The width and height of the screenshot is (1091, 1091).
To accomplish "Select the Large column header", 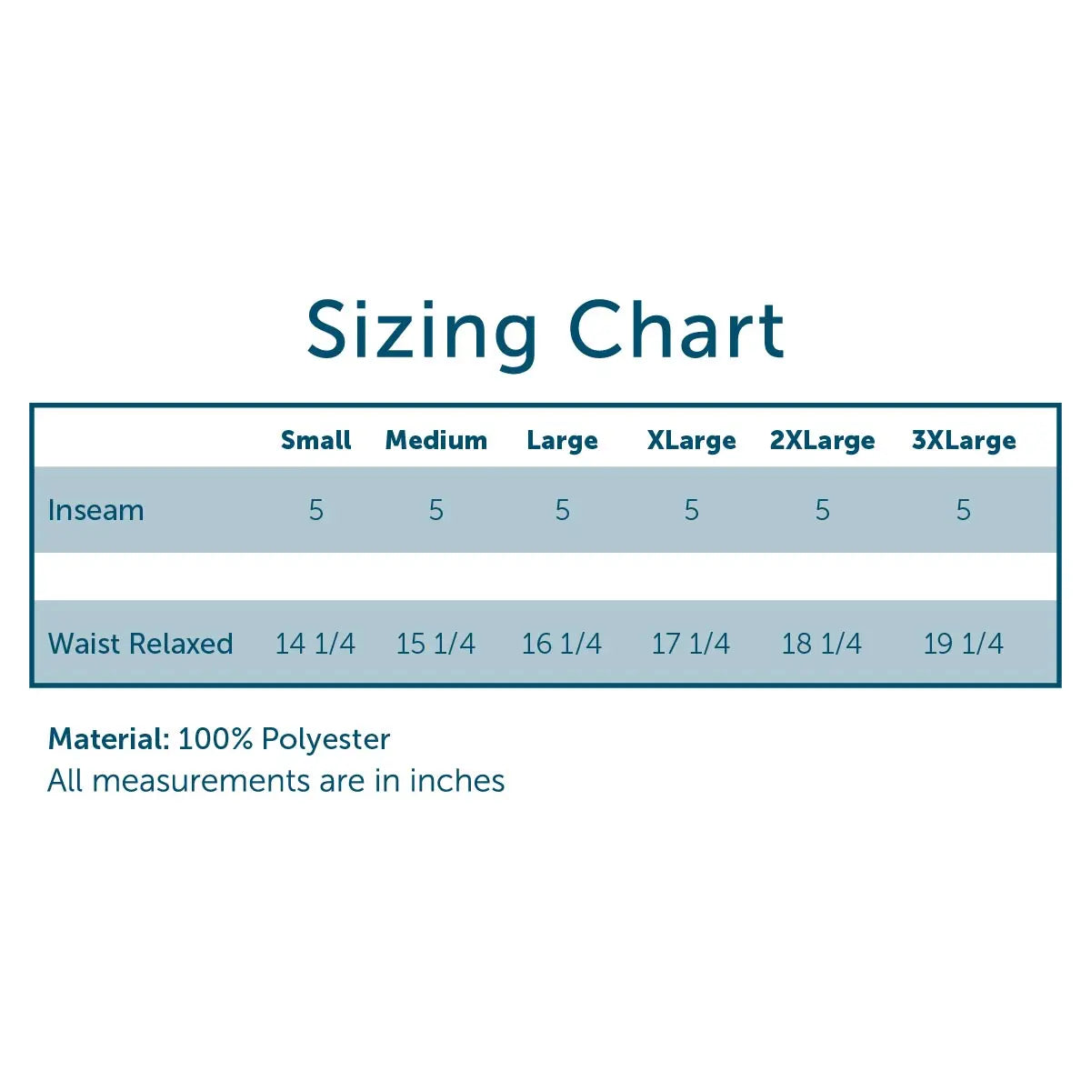I will 562,441.
